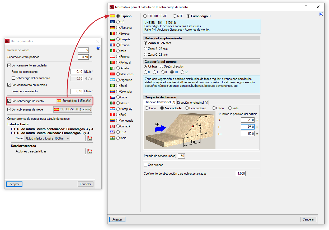
Task: Open the help icon in wind normative dialog
Action: [321, 14]
